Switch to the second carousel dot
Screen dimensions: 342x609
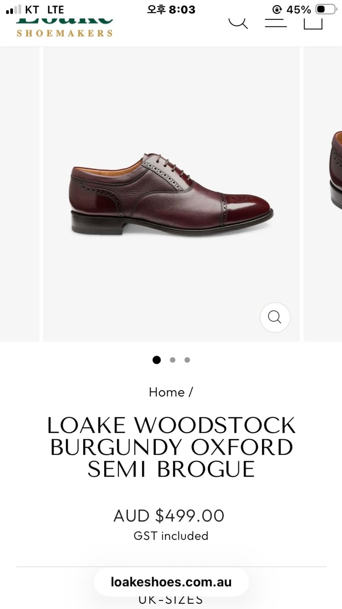(x=172, y=360)
